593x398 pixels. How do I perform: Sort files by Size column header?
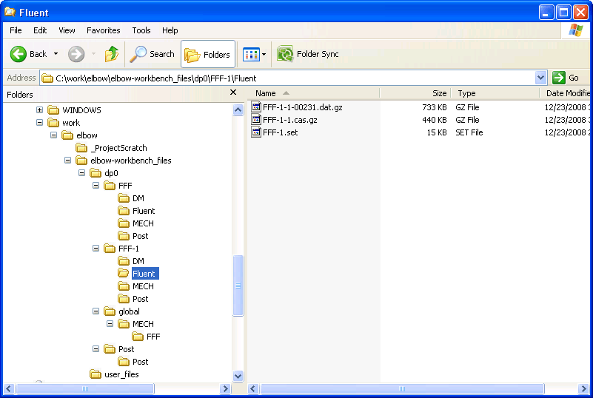[415, 93]
